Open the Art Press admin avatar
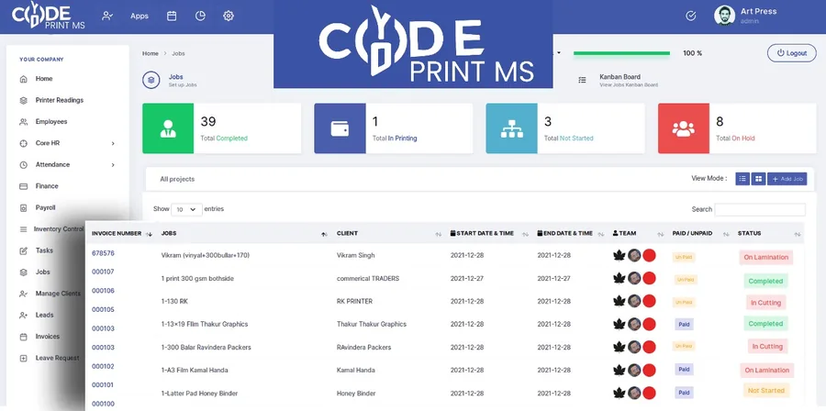 click(724, 16)
